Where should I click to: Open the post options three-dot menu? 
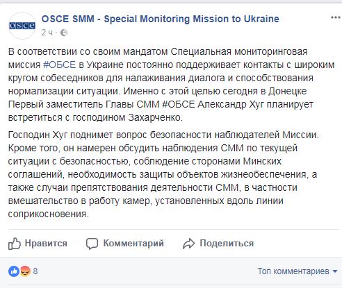click(336, 17)
